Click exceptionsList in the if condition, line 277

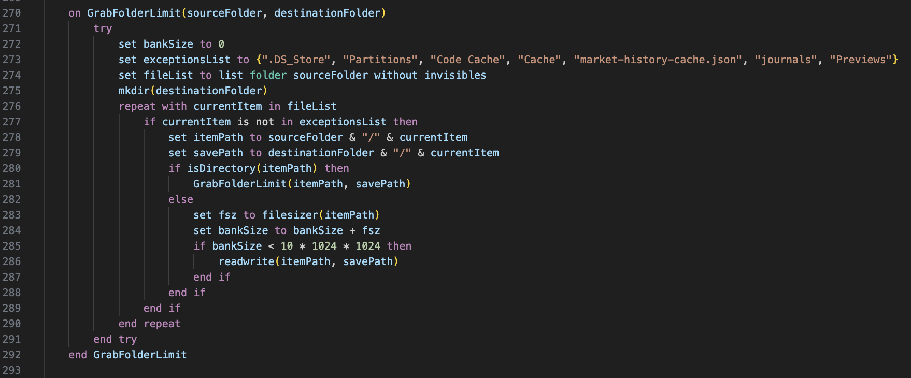(x=343, y=122)
